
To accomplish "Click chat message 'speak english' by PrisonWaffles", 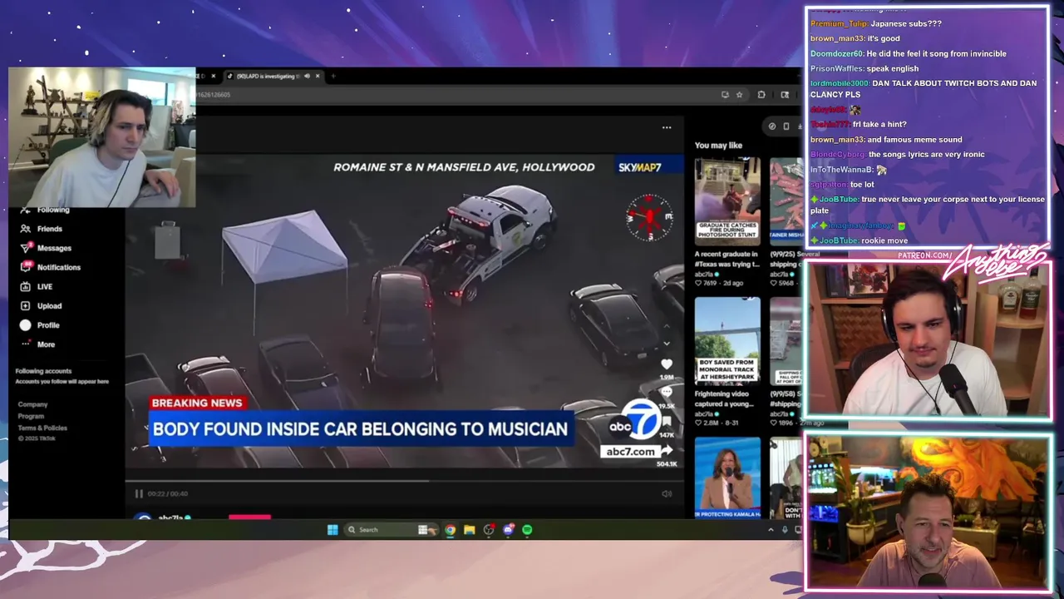I will (x=894, y=68).
